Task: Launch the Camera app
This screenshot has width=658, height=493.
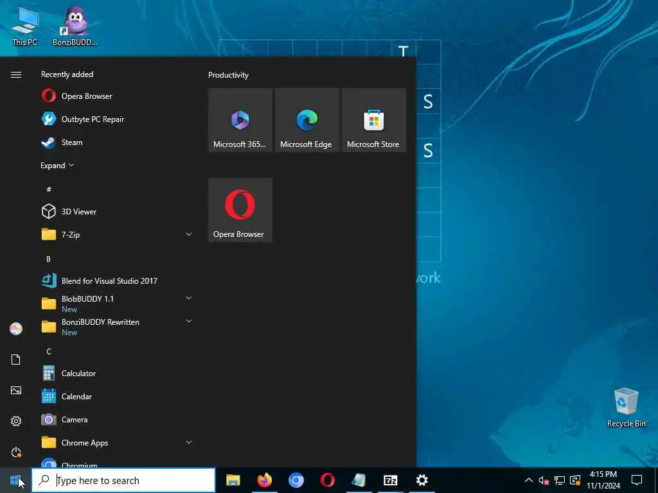Action: tap(117, 419)
